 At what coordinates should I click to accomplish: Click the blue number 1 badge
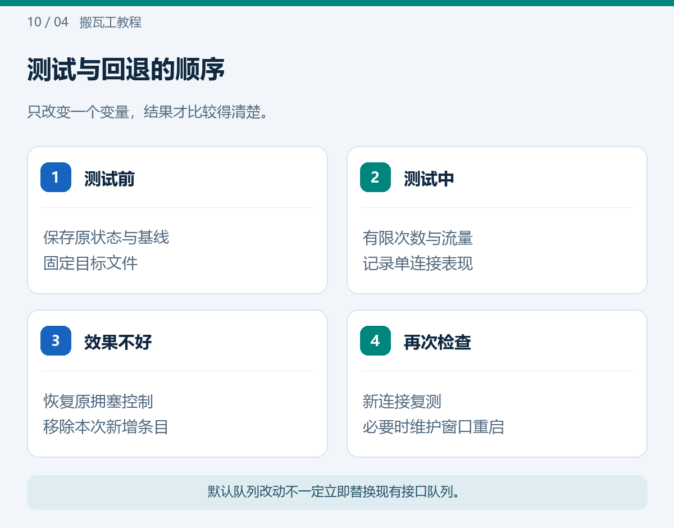click(x=56, y=177)
